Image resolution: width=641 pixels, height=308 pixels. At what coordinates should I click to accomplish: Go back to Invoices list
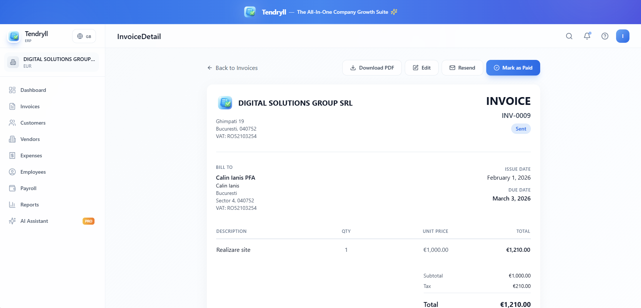point(233,68)
